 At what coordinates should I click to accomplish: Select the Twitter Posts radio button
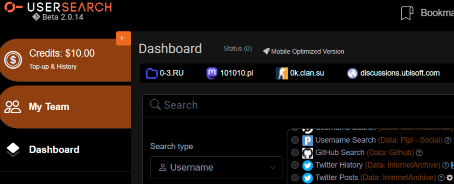pos(295,178)
